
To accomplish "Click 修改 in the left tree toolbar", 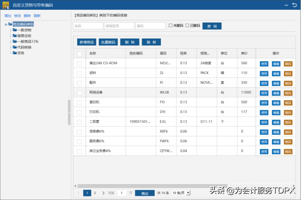I will [x=17, y=16].
